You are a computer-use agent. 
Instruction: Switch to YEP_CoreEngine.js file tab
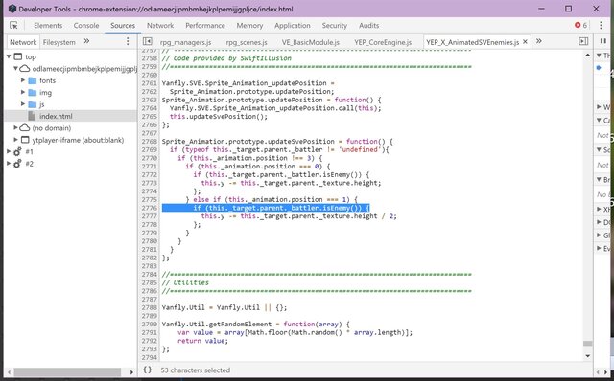click(x=383, y=42)
